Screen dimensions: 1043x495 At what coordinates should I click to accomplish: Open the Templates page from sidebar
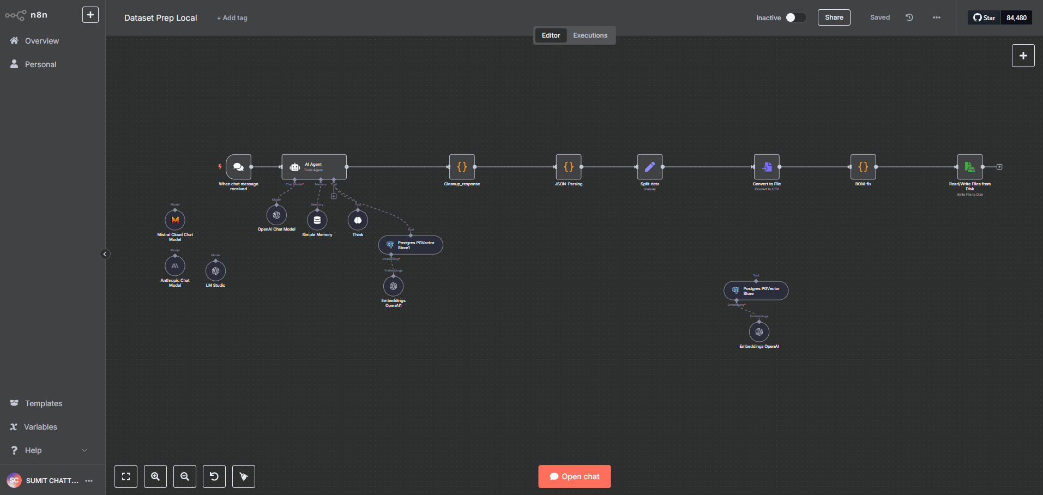(x=43, y=403)
